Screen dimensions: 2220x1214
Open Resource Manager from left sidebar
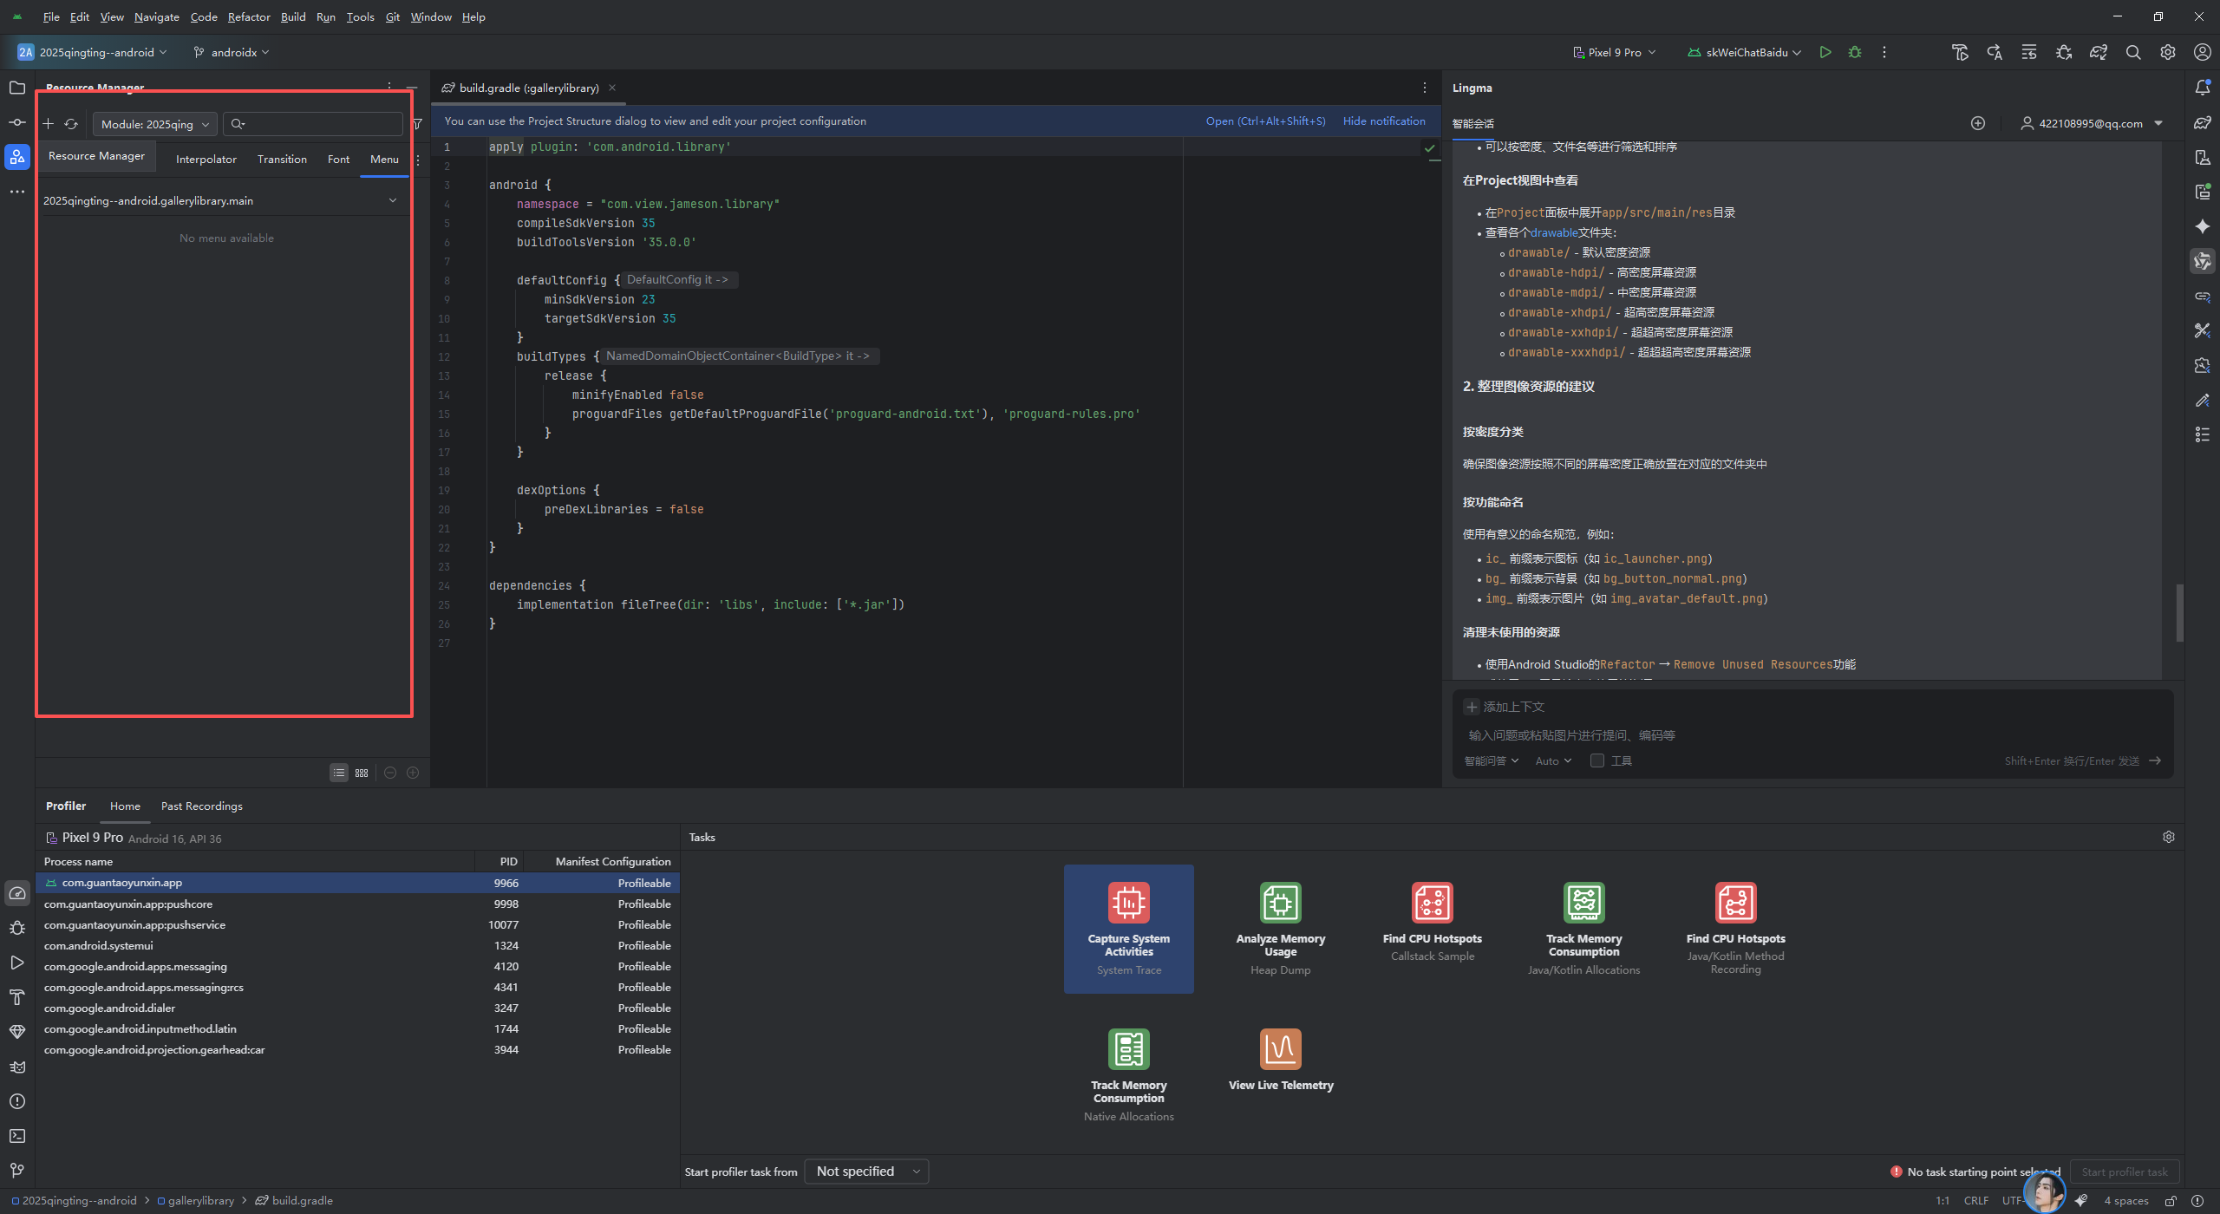tap(17, 157)
